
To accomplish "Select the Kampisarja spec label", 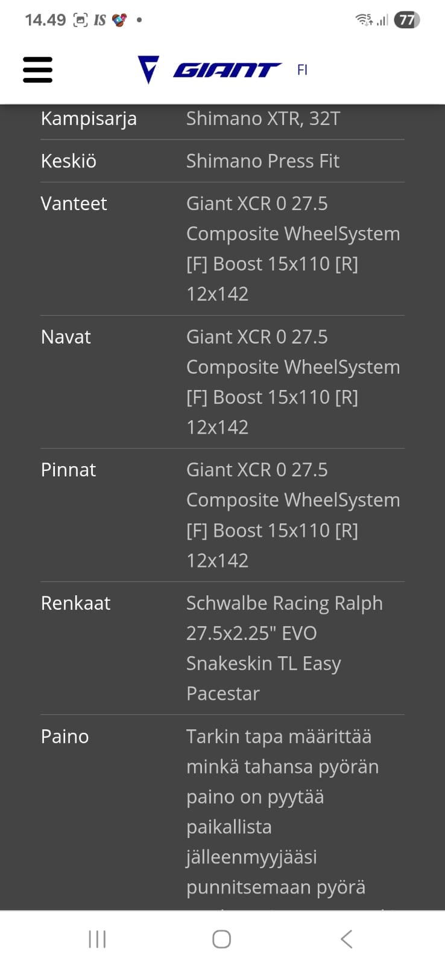I will point(89,118).
